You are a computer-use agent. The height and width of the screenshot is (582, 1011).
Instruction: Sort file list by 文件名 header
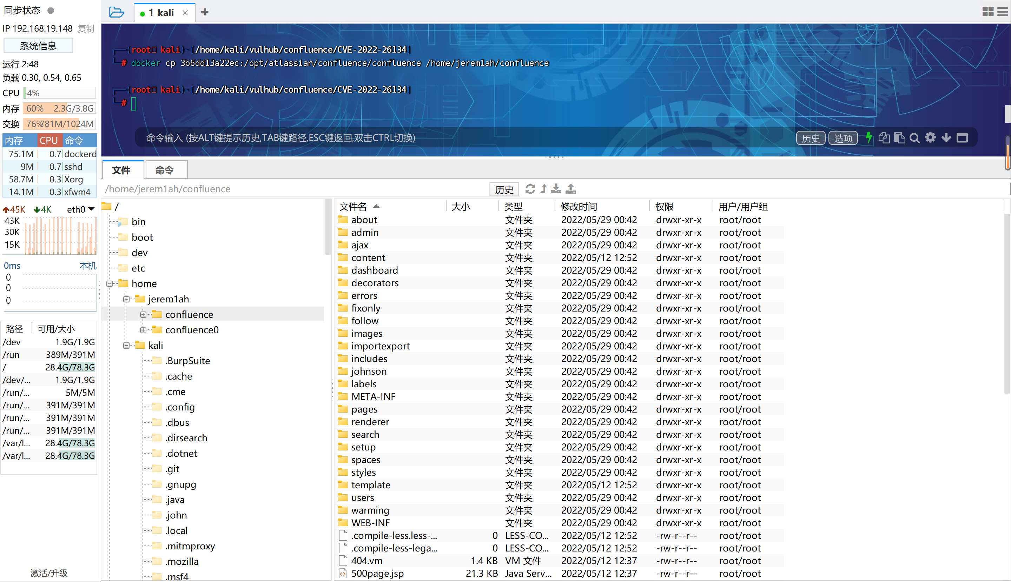tap(390, 207)
